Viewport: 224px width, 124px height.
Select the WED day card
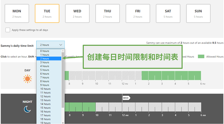click(x=77, y=13)
